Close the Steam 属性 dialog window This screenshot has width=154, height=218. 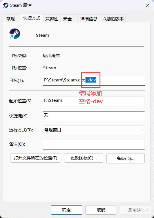click(147, 5)
